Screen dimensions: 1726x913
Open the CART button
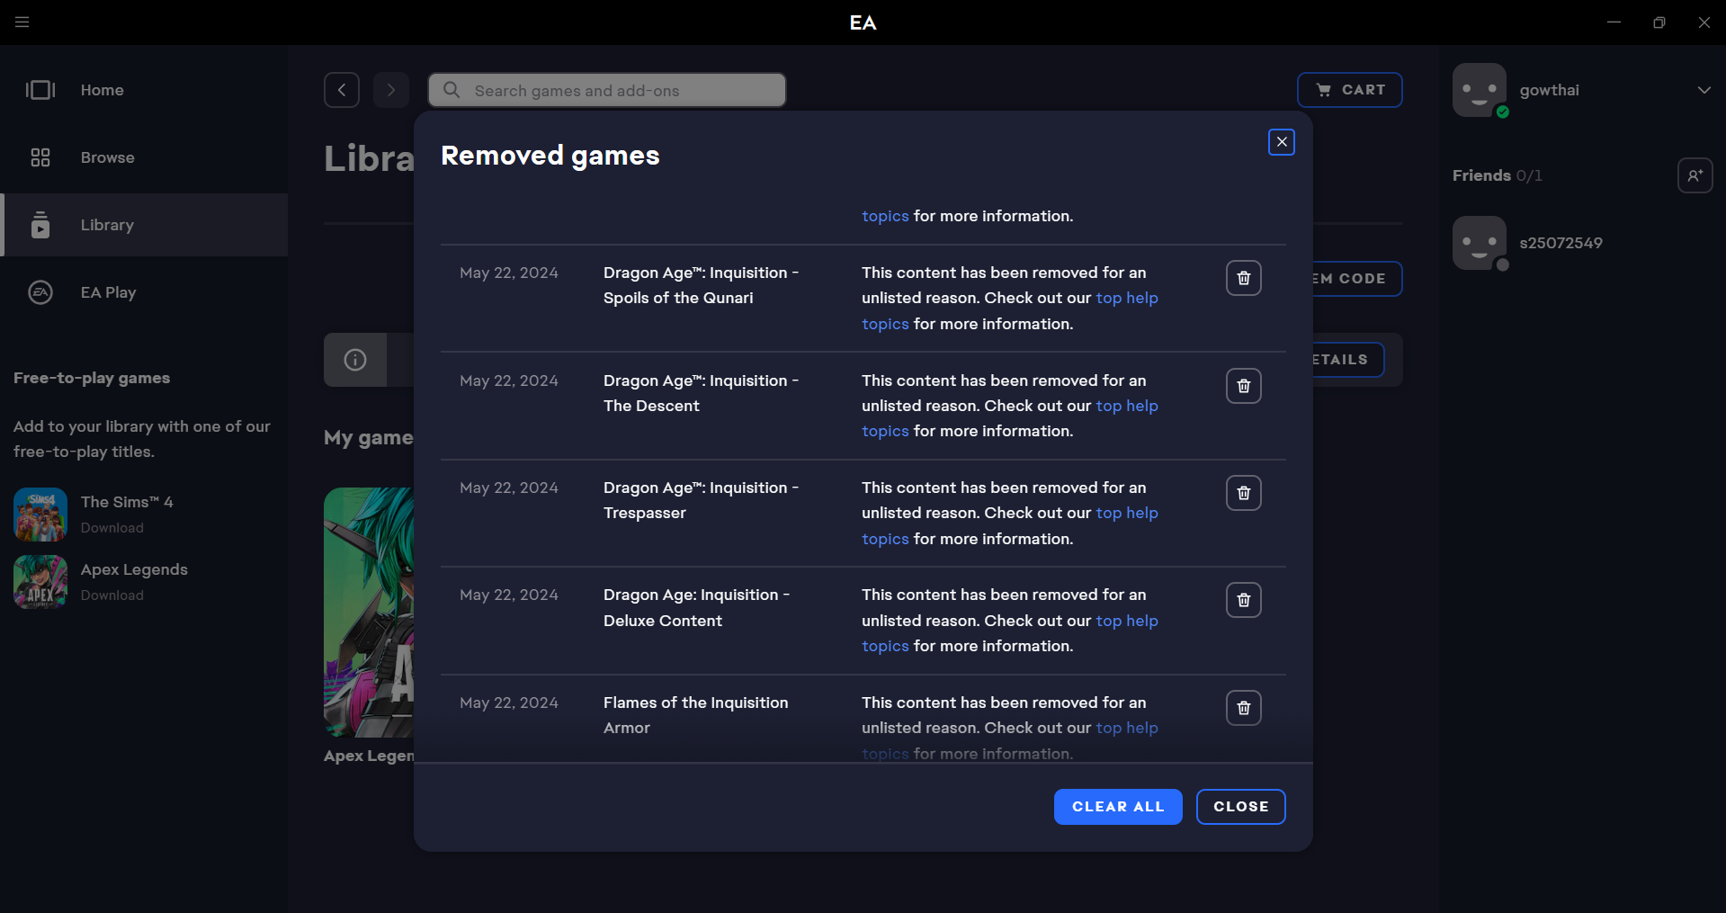1349,90
